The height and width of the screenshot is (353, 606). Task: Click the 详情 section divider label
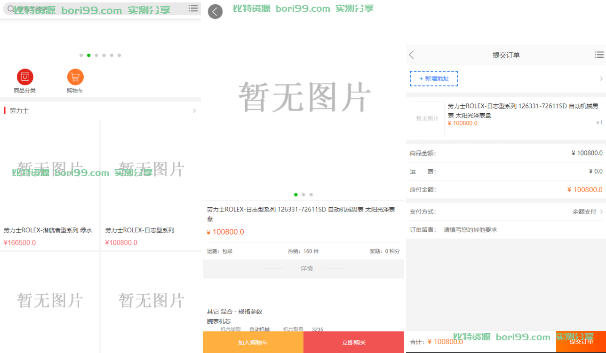[307, 268]
